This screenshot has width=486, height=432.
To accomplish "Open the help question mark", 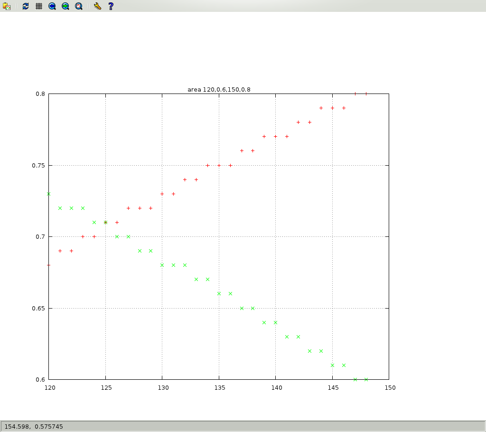I will click(x=111, y=6).
